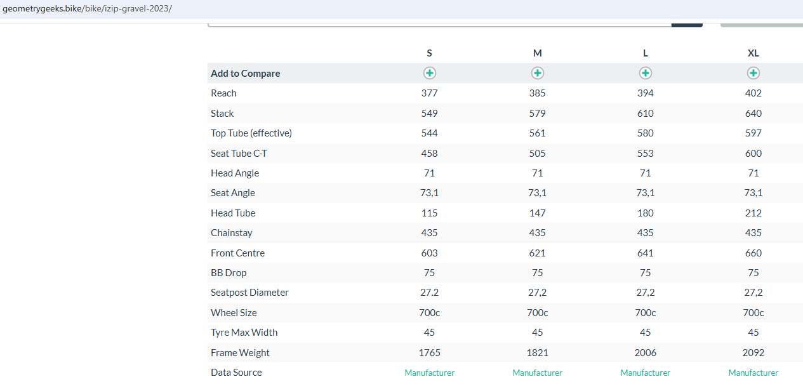Select the L size column header
803x391 pixels.
point(646,53)
